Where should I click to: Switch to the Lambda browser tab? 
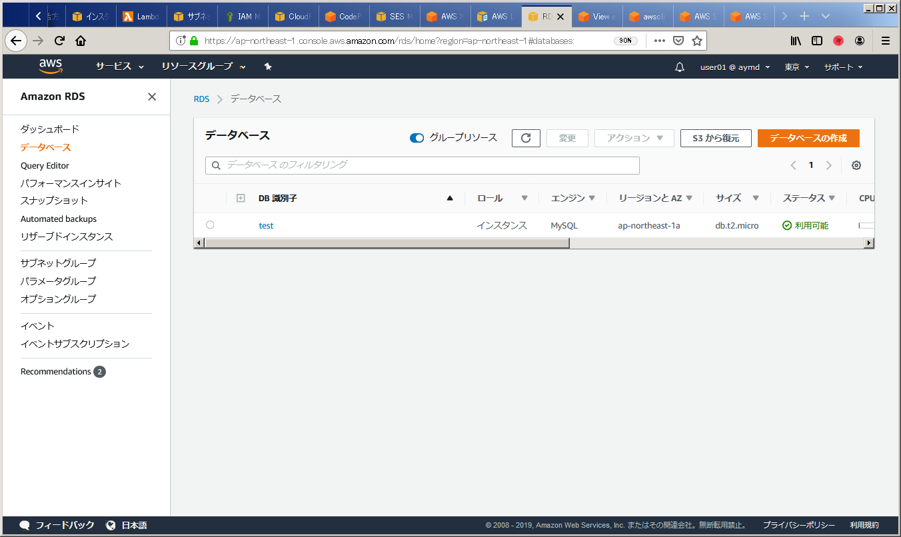(141, 16)
